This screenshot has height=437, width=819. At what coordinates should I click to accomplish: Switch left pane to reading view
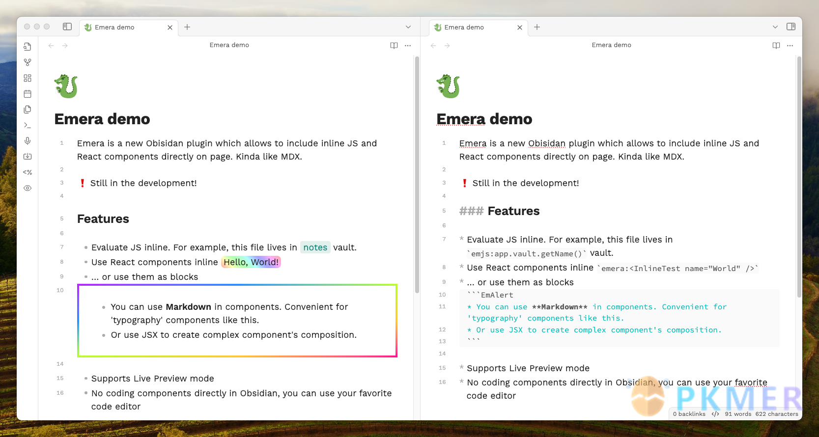coord(394,45)
